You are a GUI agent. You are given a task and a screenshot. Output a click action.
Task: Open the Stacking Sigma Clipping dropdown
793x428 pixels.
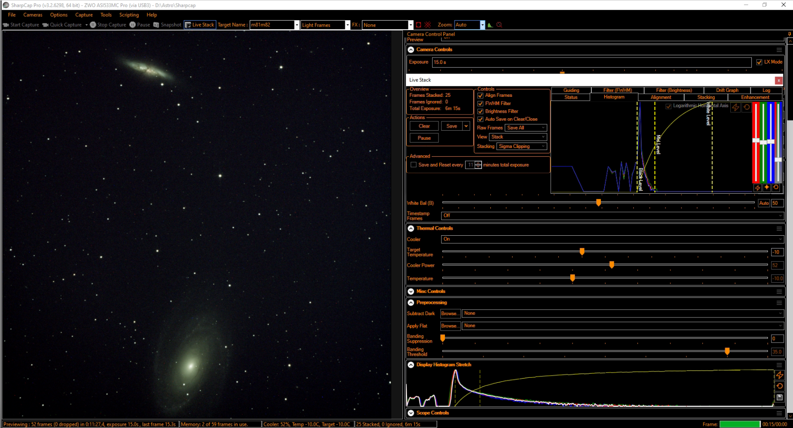(522, 147)
